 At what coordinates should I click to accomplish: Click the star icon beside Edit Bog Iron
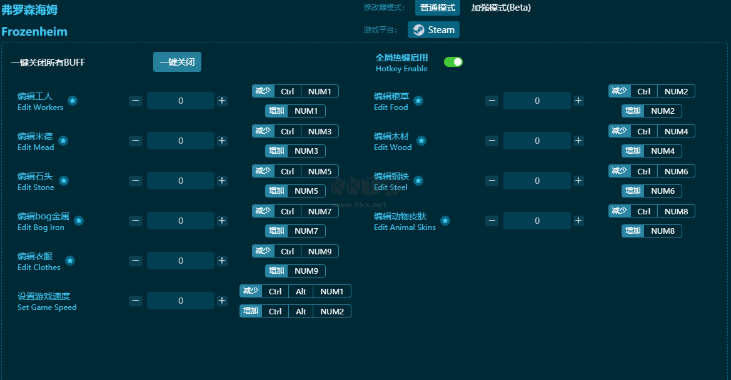point(79,221)
